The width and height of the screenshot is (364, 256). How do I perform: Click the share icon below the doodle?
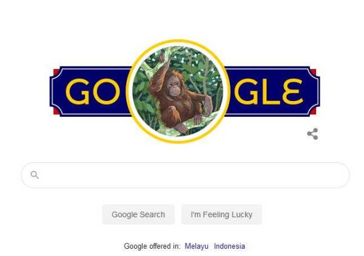[x=312, y=134]
